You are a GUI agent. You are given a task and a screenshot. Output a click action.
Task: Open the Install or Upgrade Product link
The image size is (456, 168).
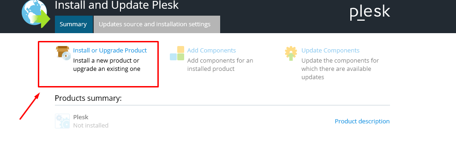(x=110, y=51)
